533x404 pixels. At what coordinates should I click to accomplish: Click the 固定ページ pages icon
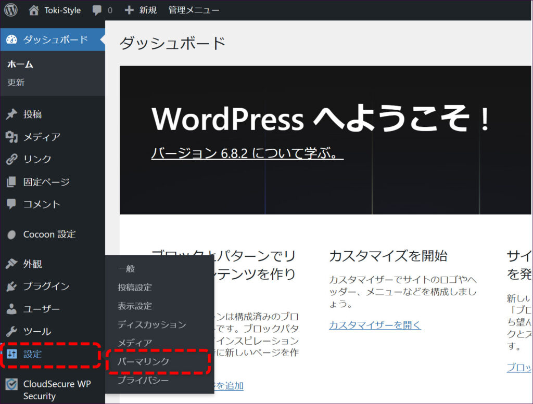pyautogui.click(x=11, y=182)
